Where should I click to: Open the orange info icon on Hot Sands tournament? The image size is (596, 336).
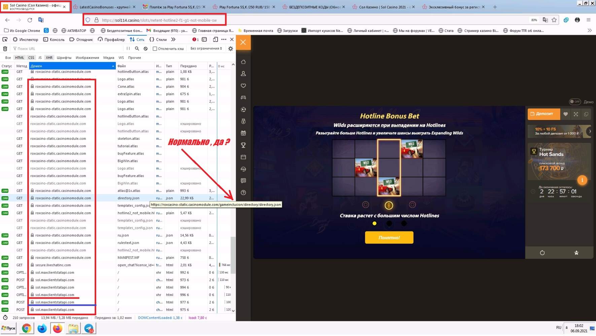click(582, 180)
